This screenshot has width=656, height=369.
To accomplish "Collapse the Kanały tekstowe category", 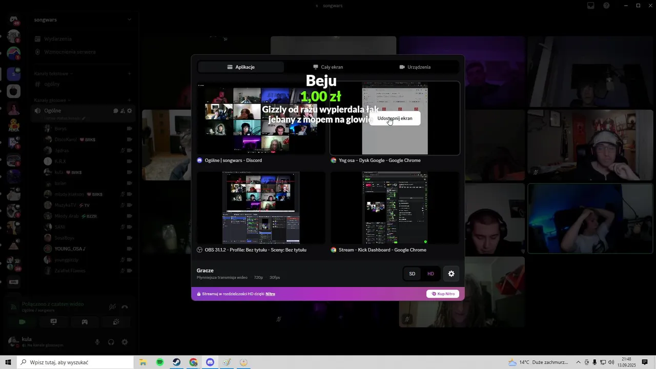I will 53,74.
